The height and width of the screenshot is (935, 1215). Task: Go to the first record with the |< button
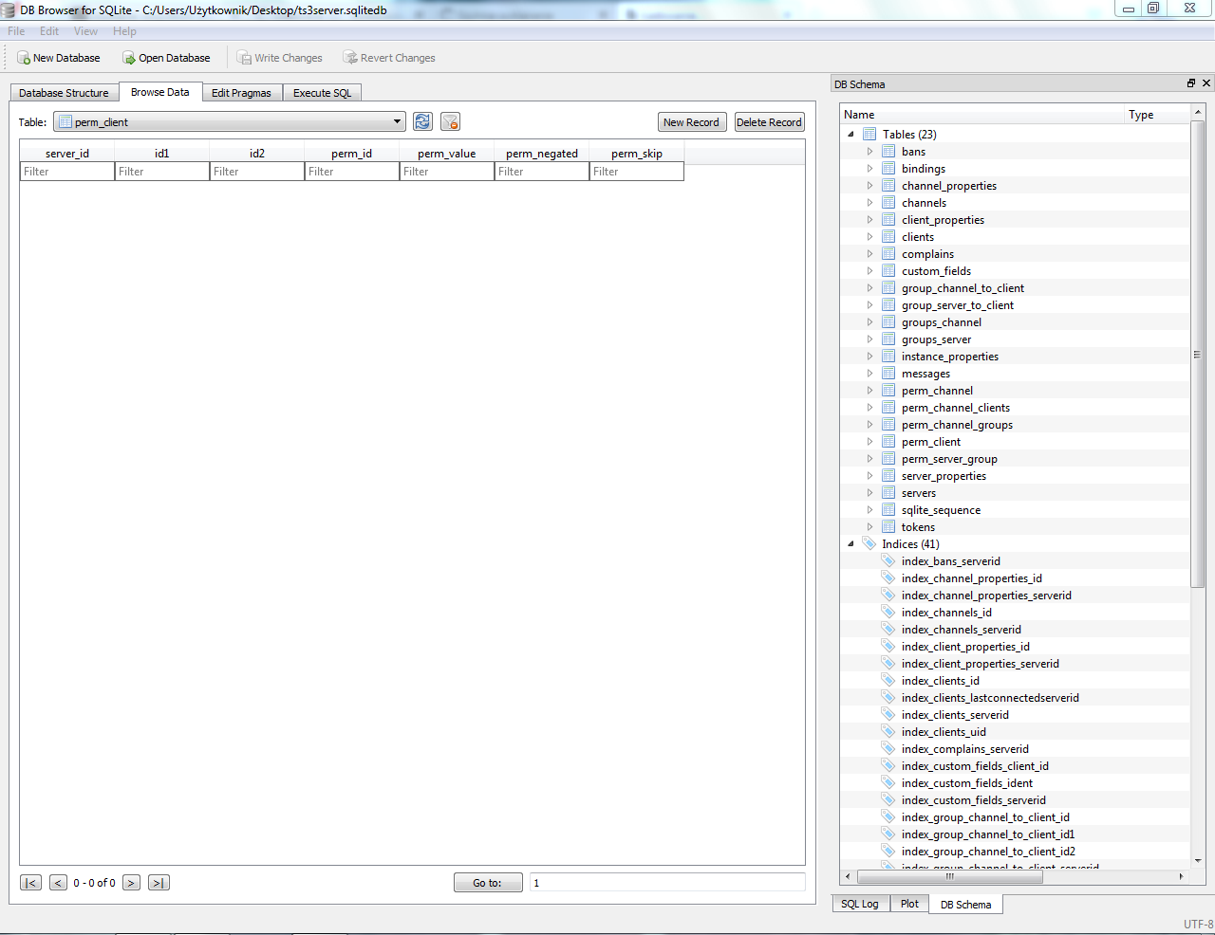click(30, 883)
